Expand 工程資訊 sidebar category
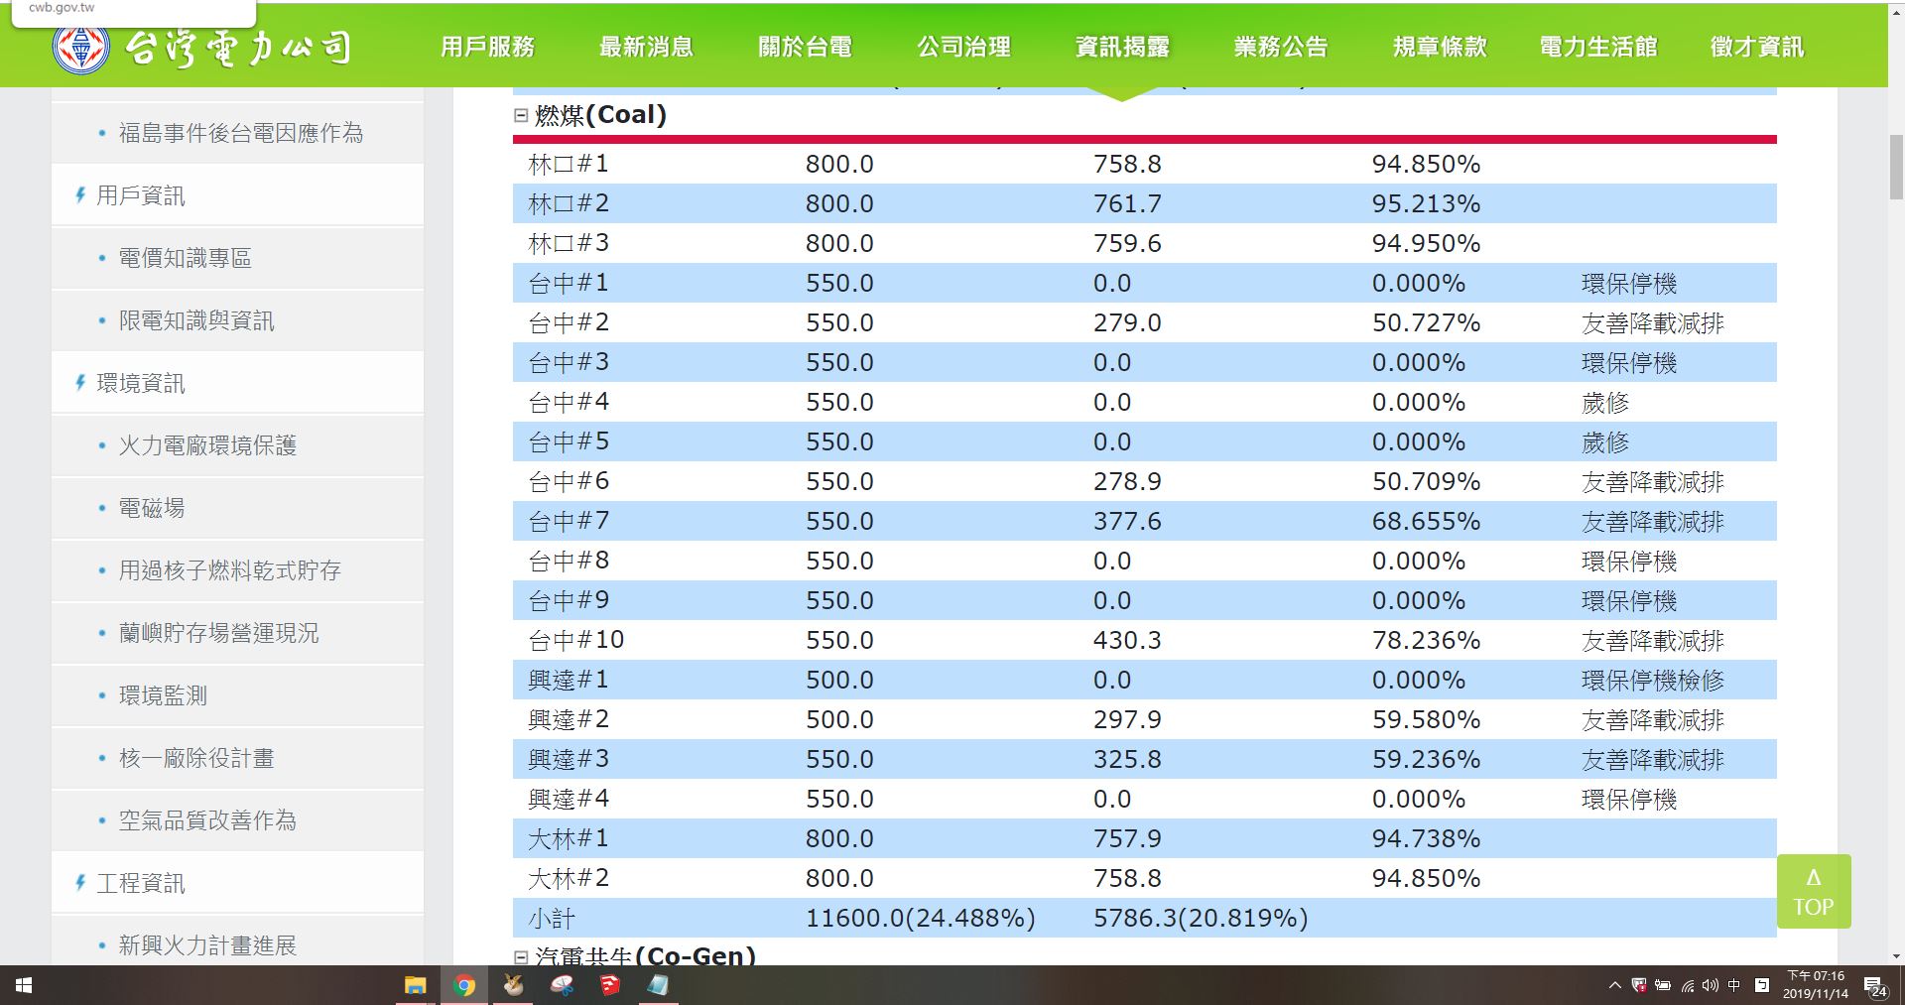The height and width of the screenshot is (1005, 1905). coord(140,883)
